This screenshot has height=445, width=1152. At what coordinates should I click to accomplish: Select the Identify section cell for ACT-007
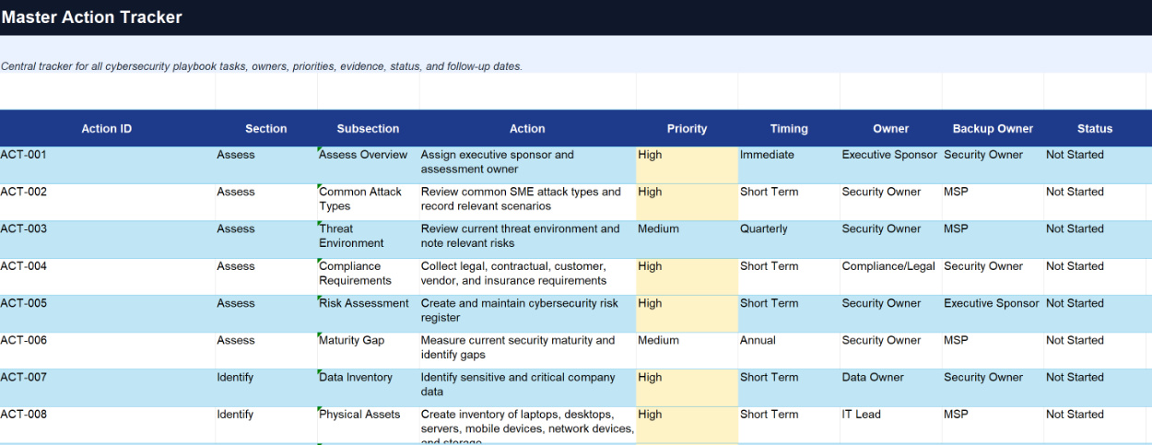pyautogui.click(x=266, y=388)
